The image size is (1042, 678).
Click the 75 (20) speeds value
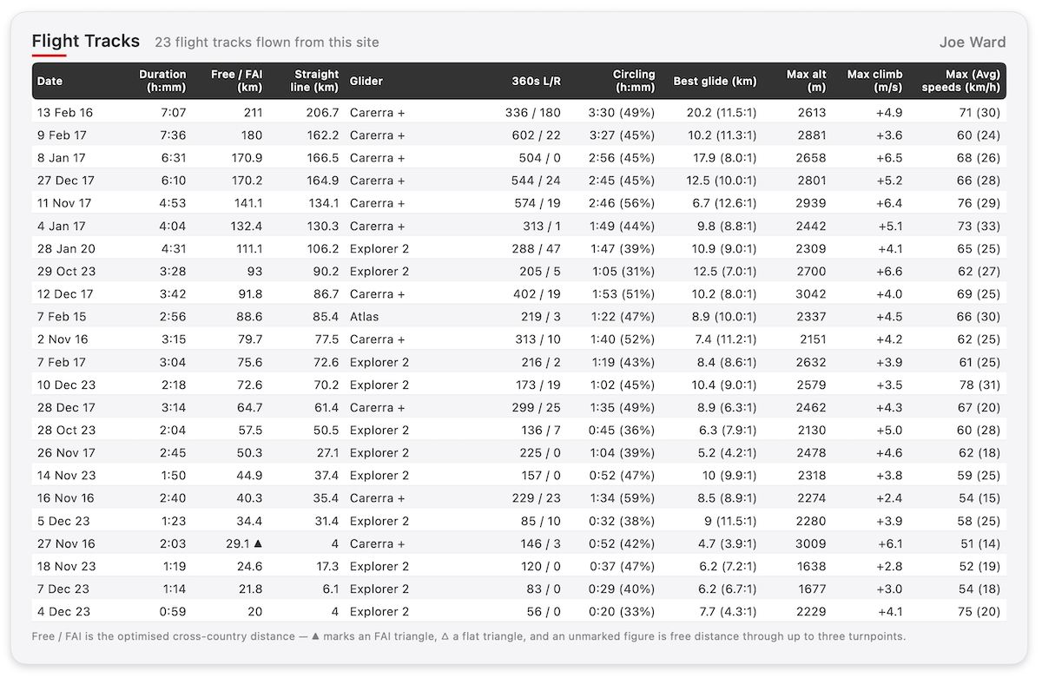point(978,611)
